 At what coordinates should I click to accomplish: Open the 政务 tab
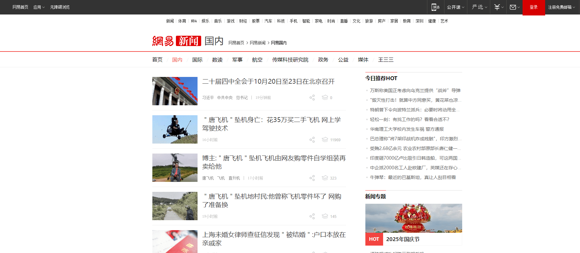[323, 60]
